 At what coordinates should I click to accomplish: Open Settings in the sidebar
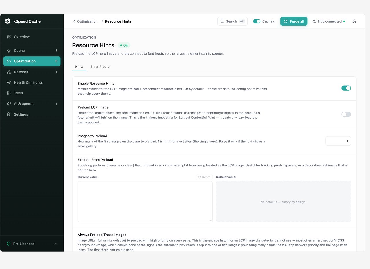click(32, 114)
